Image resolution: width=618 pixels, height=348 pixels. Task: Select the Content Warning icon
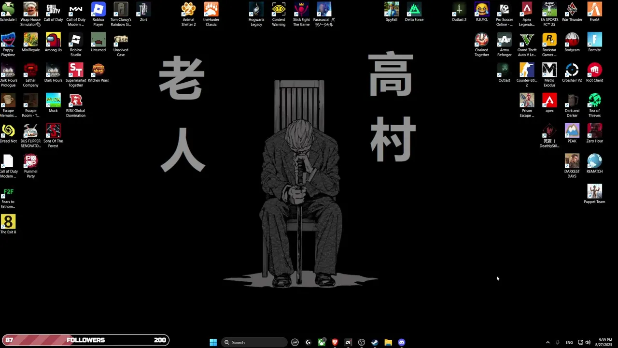pos(279,14)
